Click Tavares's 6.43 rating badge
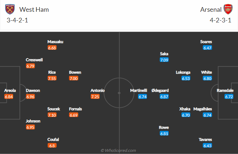Image resolution: width=238 pixels, height=154 pixels. [x=207, y=145]
